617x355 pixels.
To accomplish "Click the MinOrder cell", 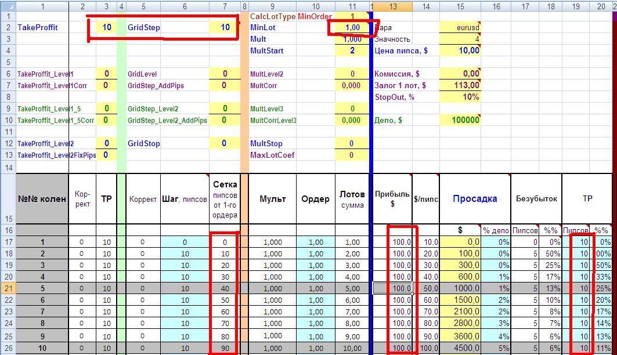I will tap(315, 16).
